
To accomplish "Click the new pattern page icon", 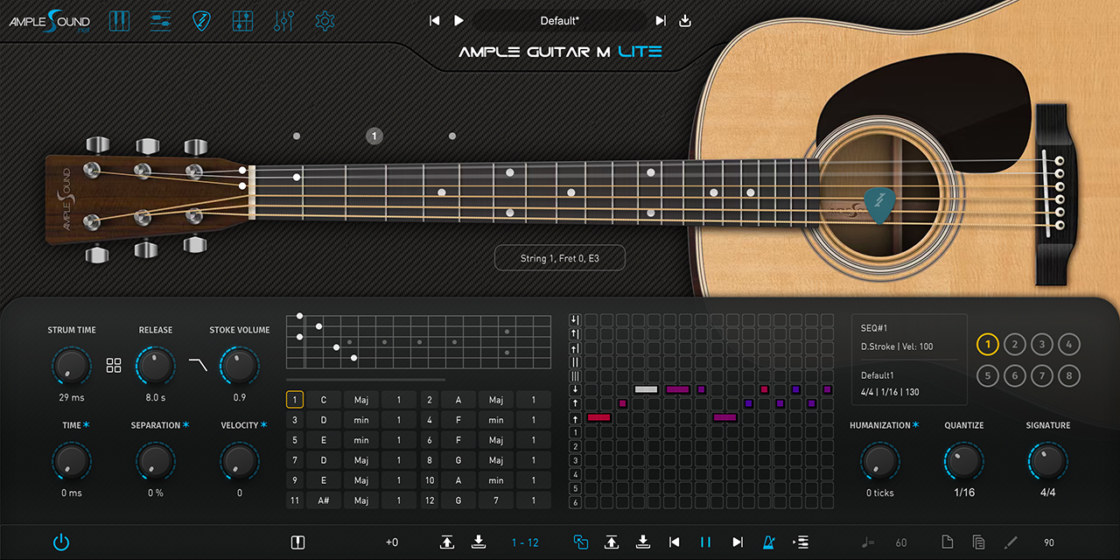I will click(x=947, y=542).
